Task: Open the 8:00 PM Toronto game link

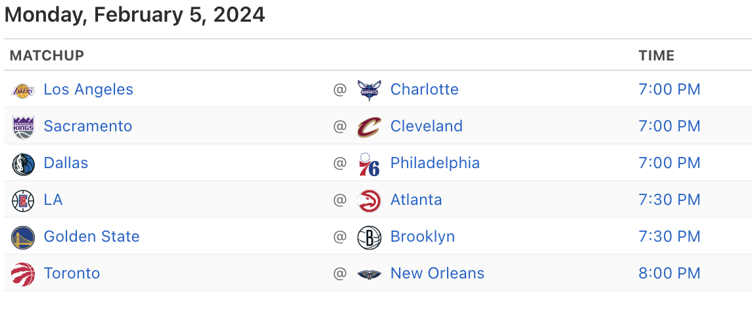Action: [669, 273]
